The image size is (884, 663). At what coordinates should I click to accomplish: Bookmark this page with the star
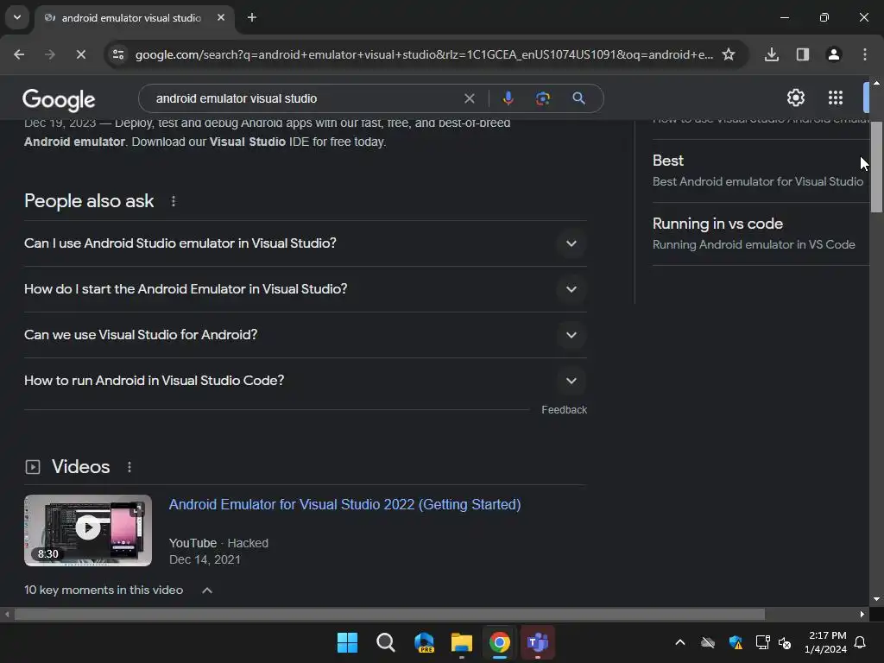pyautogui.click(x=729, y=54)
